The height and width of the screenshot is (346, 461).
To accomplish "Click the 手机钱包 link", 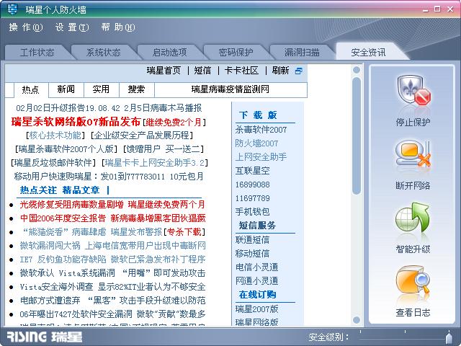I will [x=252, y=211].
